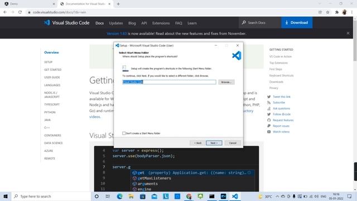Open a new browser tab

point(118,4)
